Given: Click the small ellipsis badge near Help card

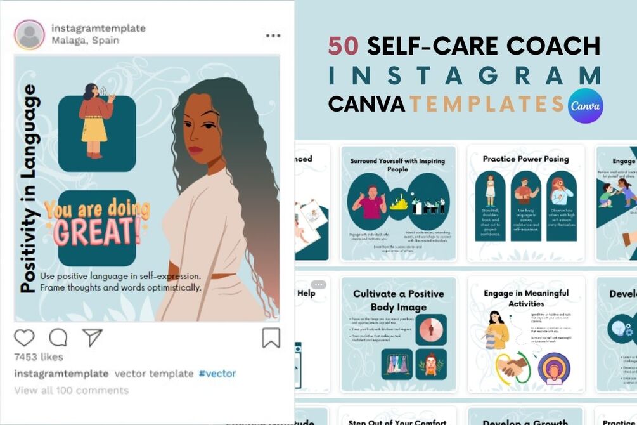Looking at the screenshot, I should 318,284.
